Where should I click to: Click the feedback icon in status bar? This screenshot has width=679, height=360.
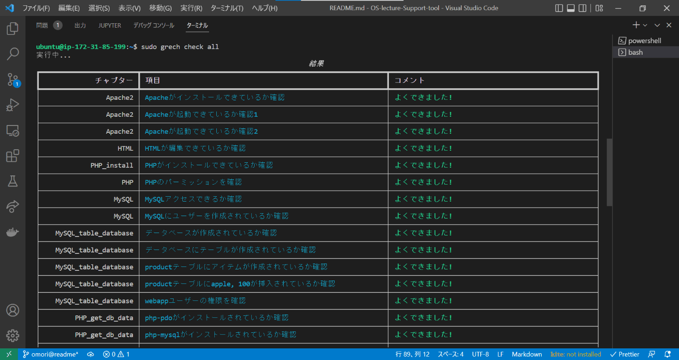[x=652, y=354]
